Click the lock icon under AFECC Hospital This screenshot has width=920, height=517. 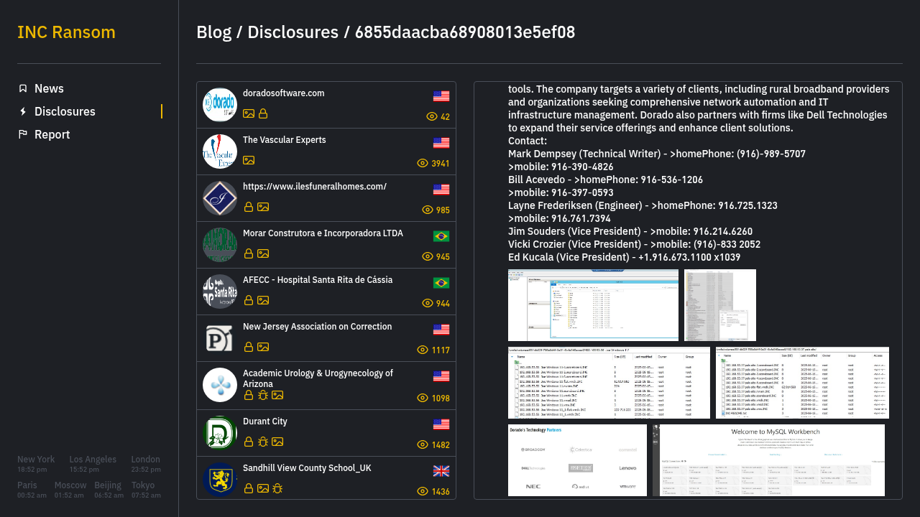click(x=249, y=300)
